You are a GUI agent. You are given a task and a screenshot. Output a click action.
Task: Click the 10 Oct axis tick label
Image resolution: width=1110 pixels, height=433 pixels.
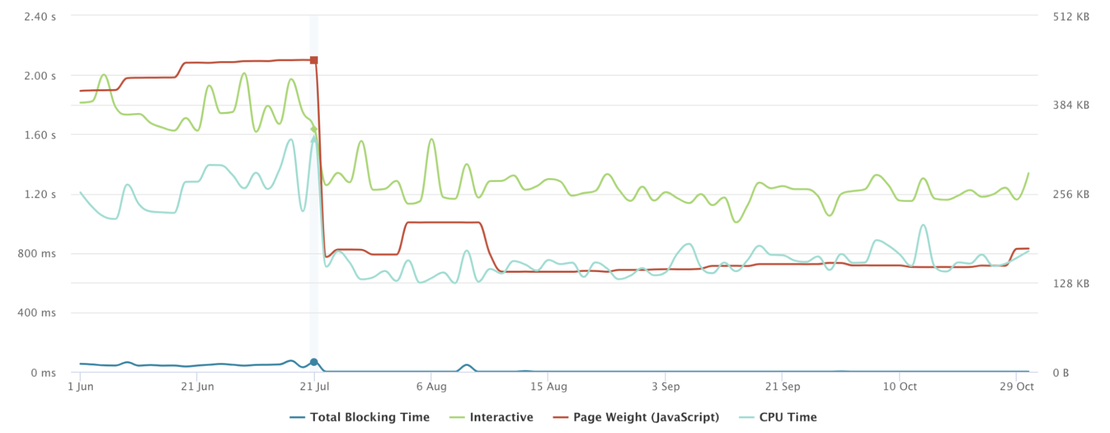click(900, 386)
